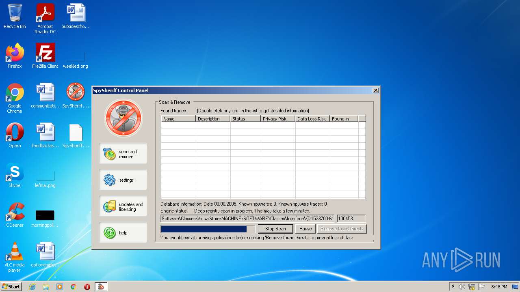
Task: Open the Action Center flag icon
Action: pos(481,287)
